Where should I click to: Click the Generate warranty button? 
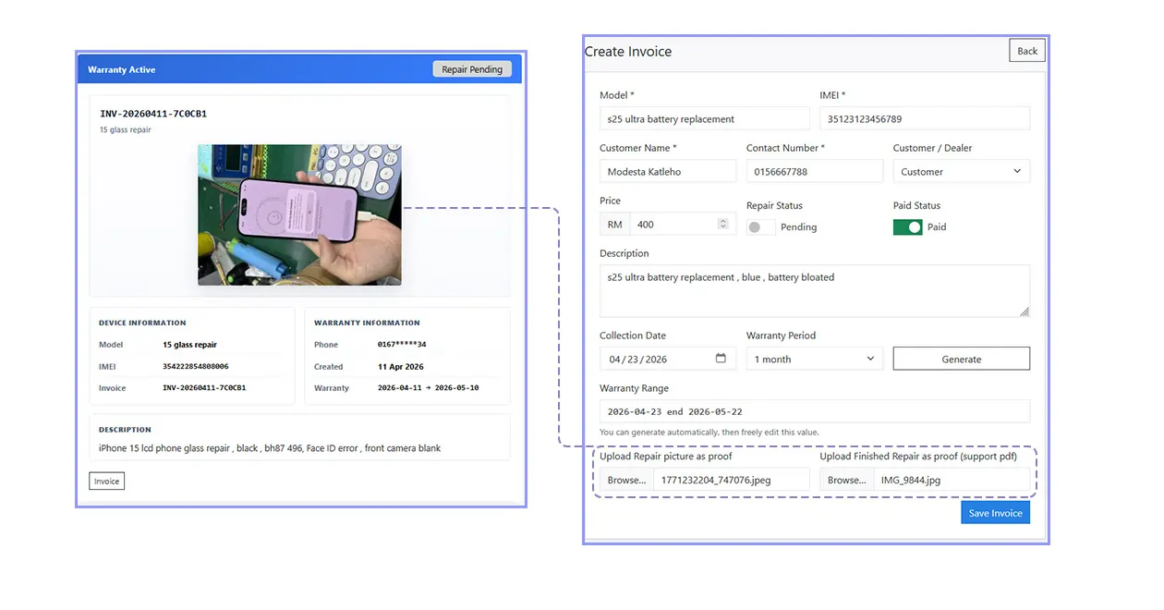(x=961, y=358)
